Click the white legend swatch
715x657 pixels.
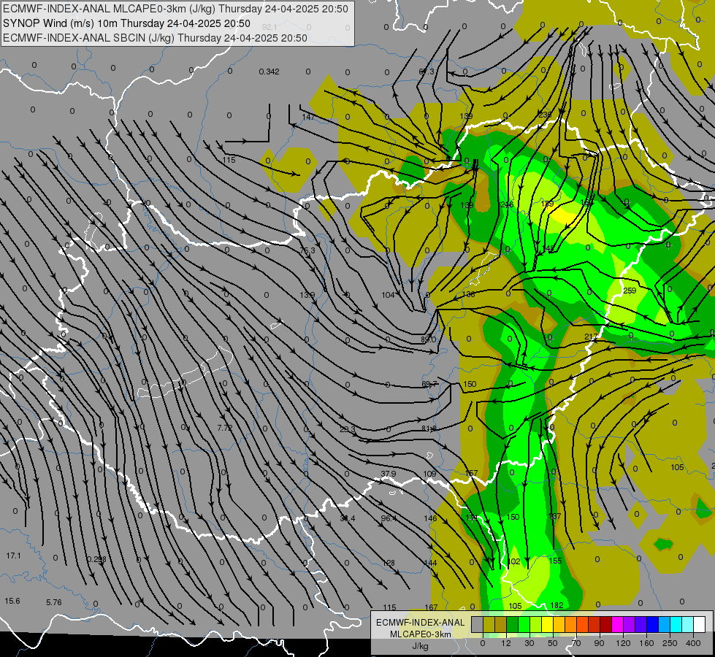pyautogui.click(x=700, y=624)
